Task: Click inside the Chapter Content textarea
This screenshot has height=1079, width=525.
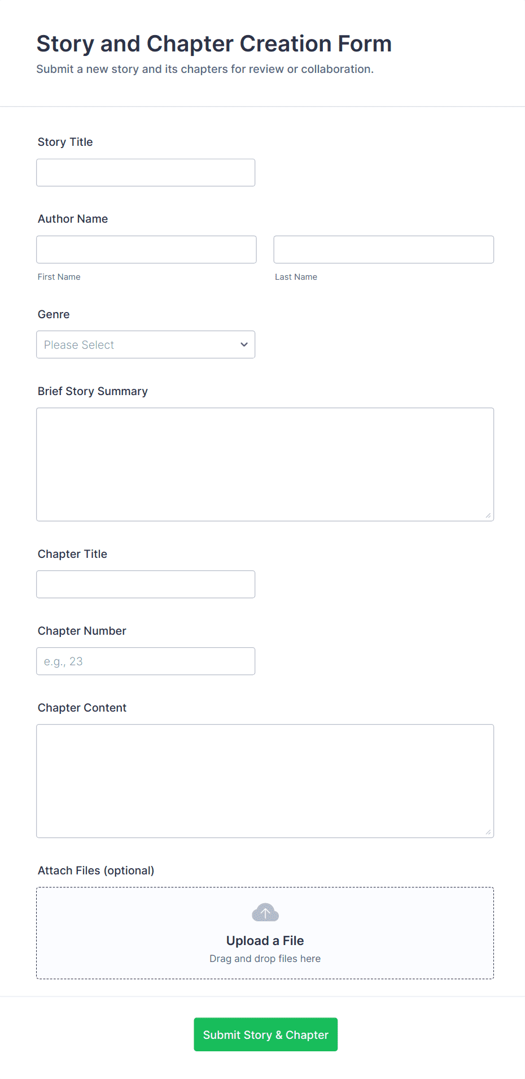Action: pyautogui.click(x=265, y=781)
